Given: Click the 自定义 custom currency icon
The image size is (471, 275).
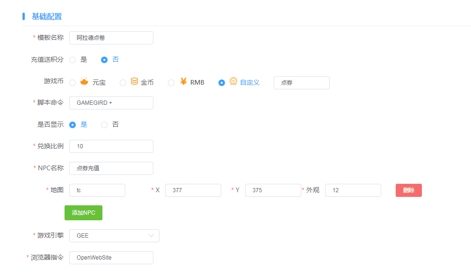Looking at the screenshot, I should coord(233,81).
